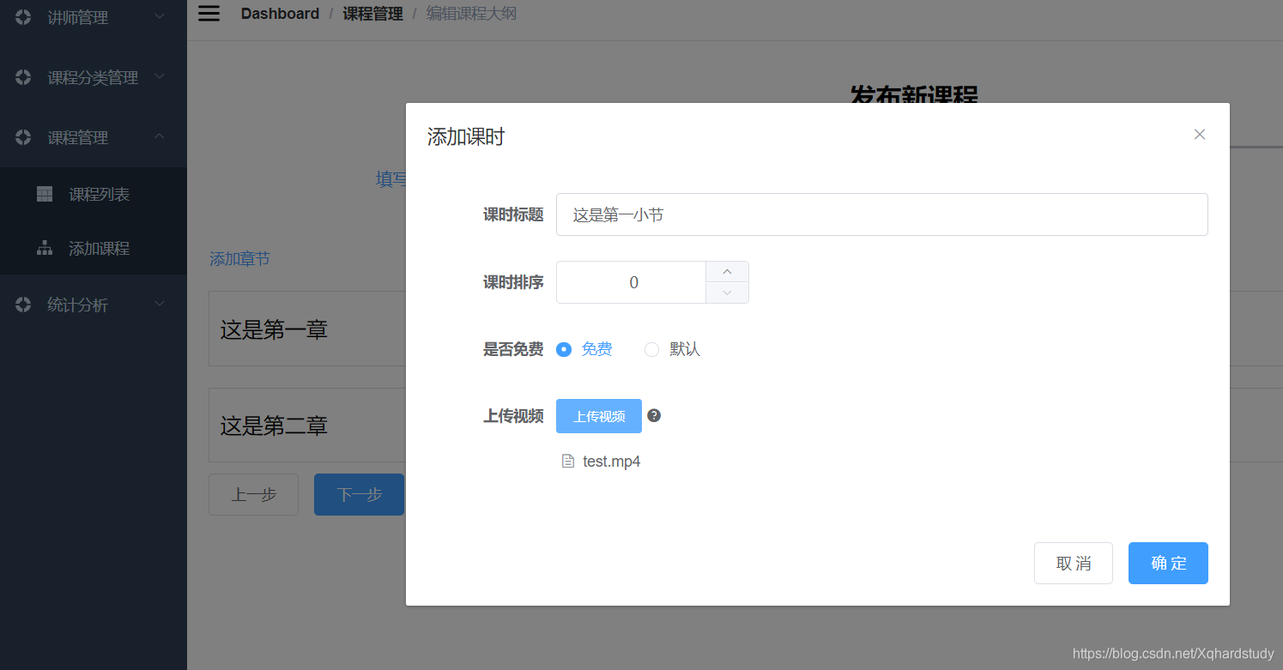Screen dimensions: 1283x670
Task: Collapse the 课程管理 menu chevron
Action: pos(160,136)
